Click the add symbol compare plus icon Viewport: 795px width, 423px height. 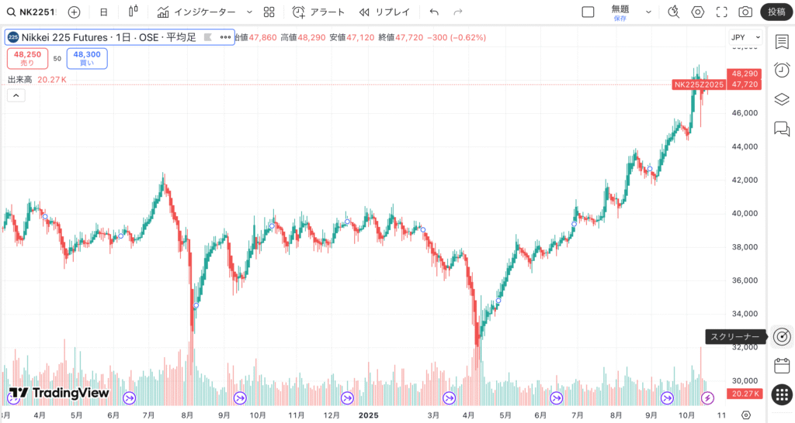pos(74,12)
